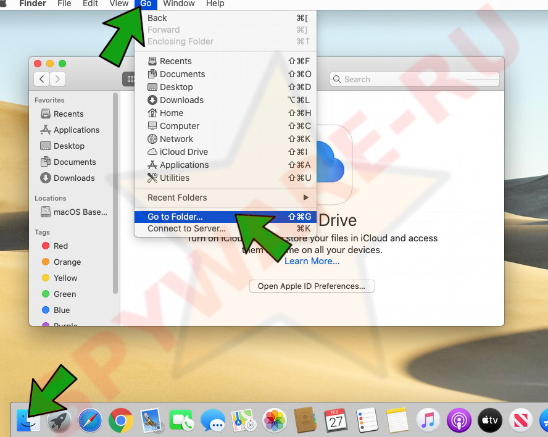Choose Computer in the Go menu

tap(225, 126)
